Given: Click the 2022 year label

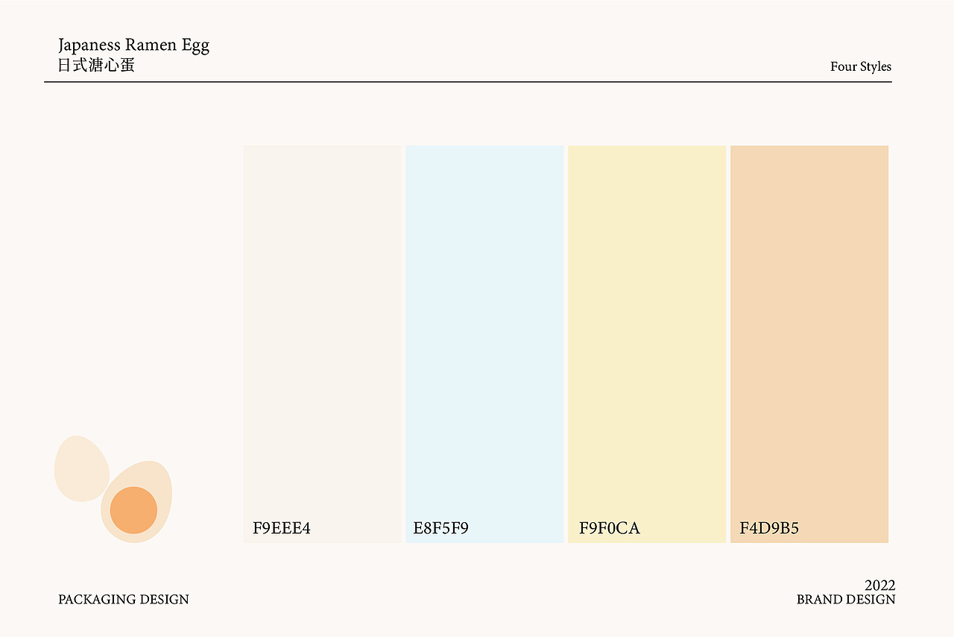Looking at the screenshot, I should (x=880, y=586).
